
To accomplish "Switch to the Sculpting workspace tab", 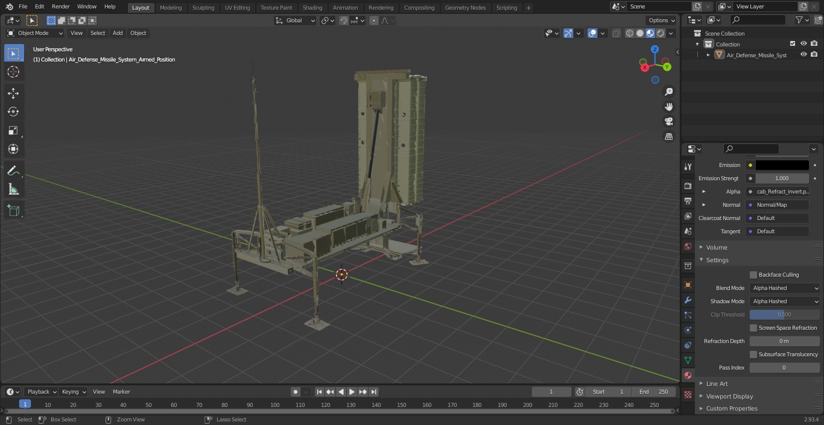I will click(203, 8).
